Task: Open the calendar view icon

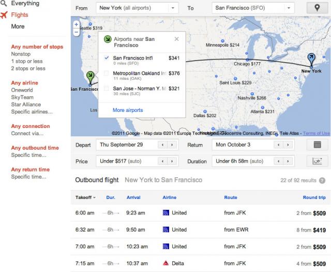Action: [x=317, y=145]
